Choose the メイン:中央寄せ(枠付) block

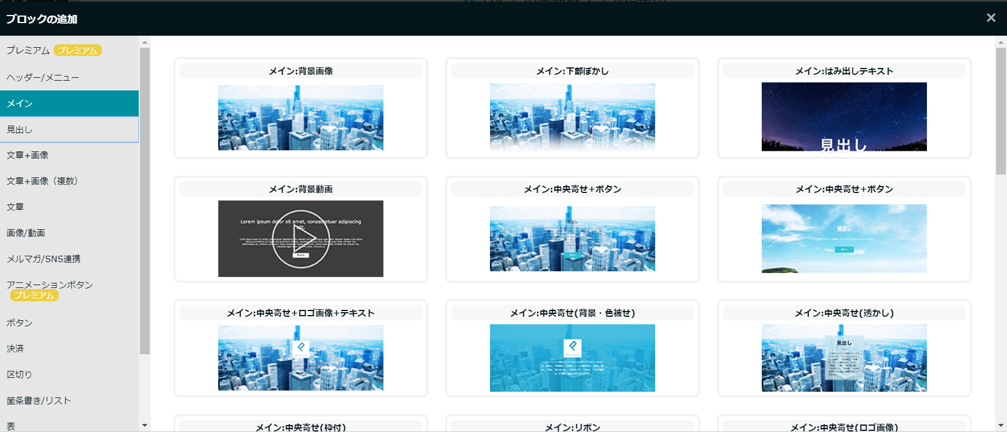tap(301, 423)
